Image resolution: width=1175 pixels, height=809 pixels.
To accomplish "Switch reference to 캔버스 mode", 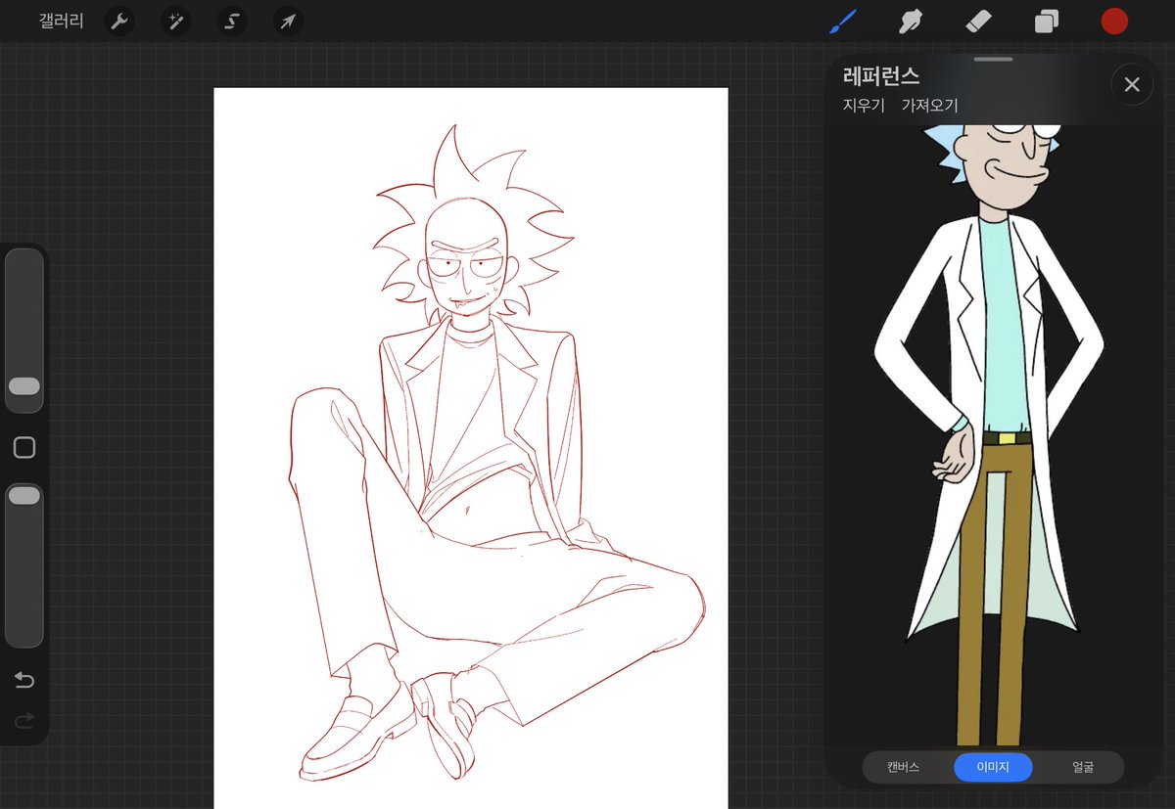I will (x=903, y=767).
